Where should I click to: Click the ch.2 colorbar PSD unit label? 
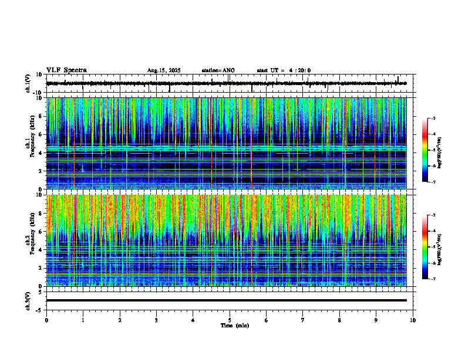coord(440,250)
